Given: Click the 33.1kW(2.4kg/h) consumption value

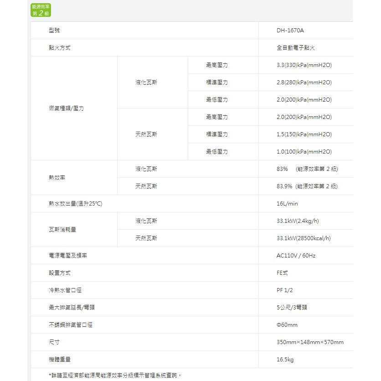Looking at the screenshot, I should tap(298, 221).
